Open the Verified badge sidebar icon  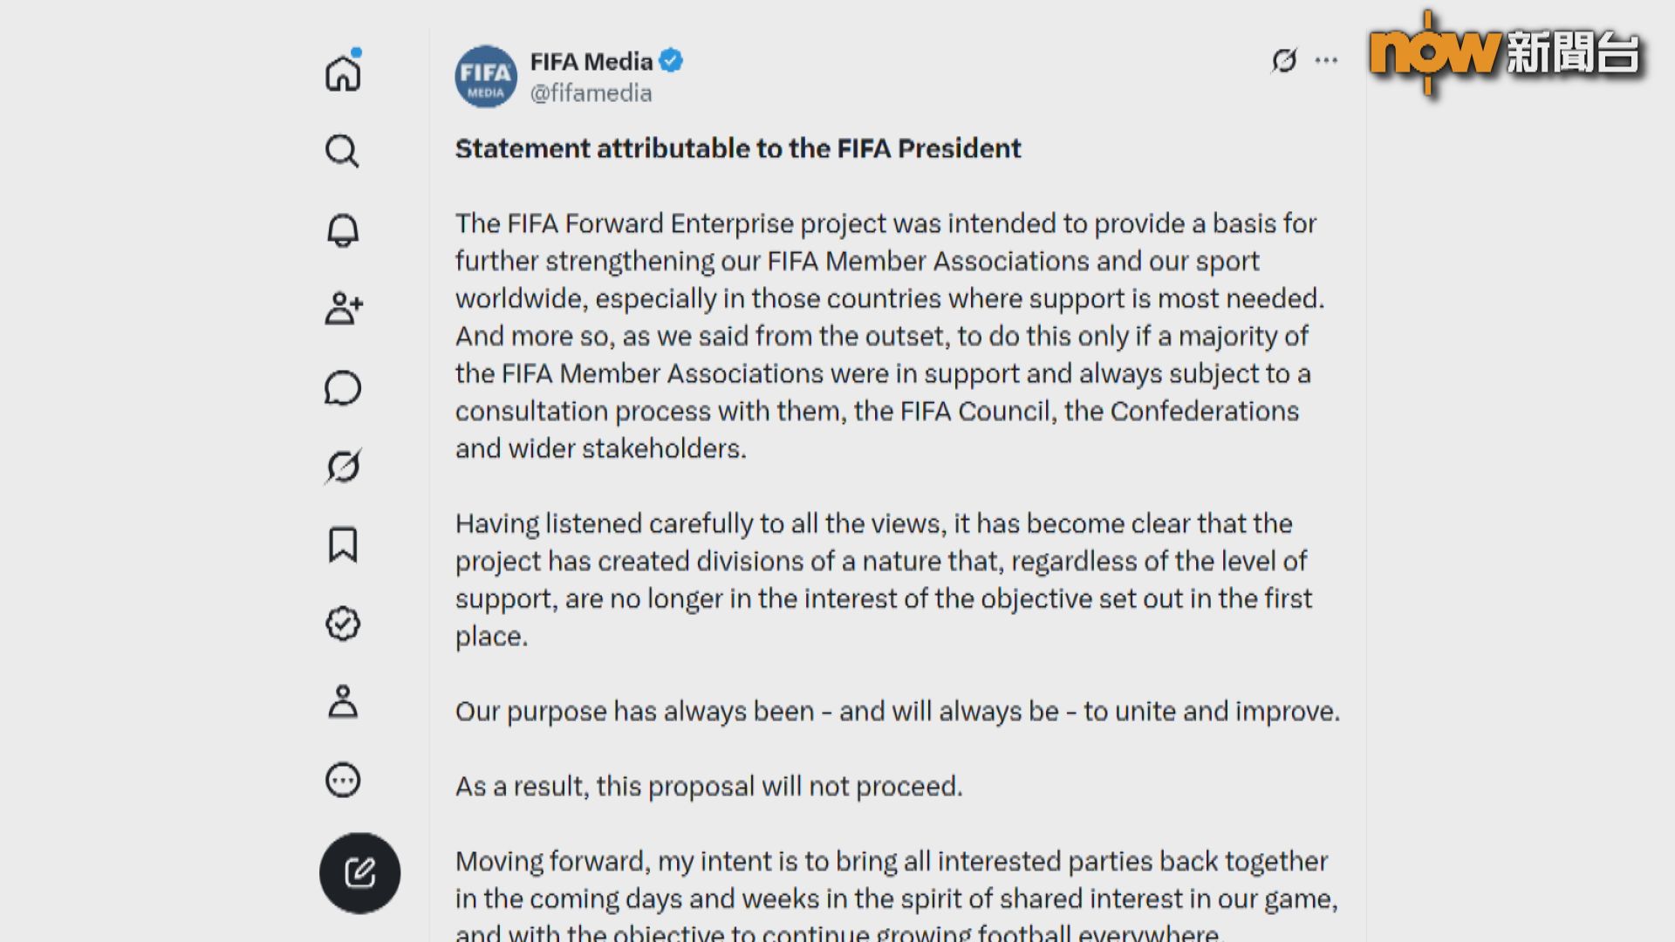tap(343, 623)
